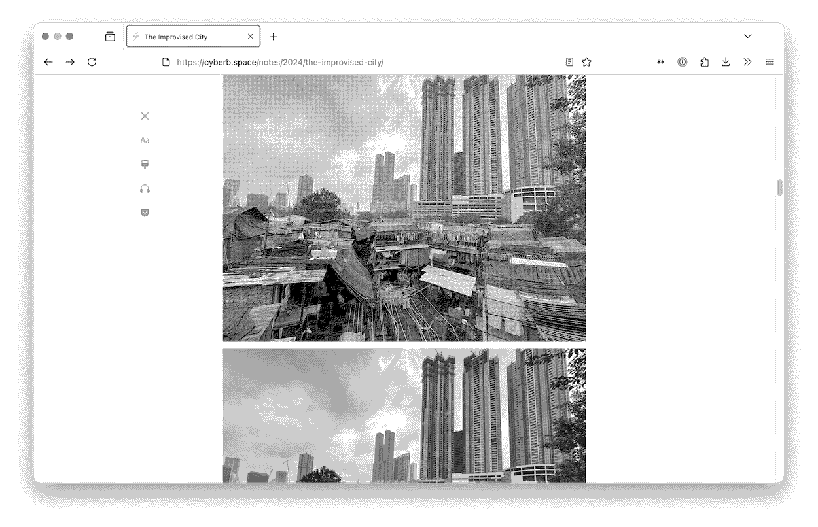Focus the cyberb.space URL address field
Screen dimensions: 818x527
280,62
